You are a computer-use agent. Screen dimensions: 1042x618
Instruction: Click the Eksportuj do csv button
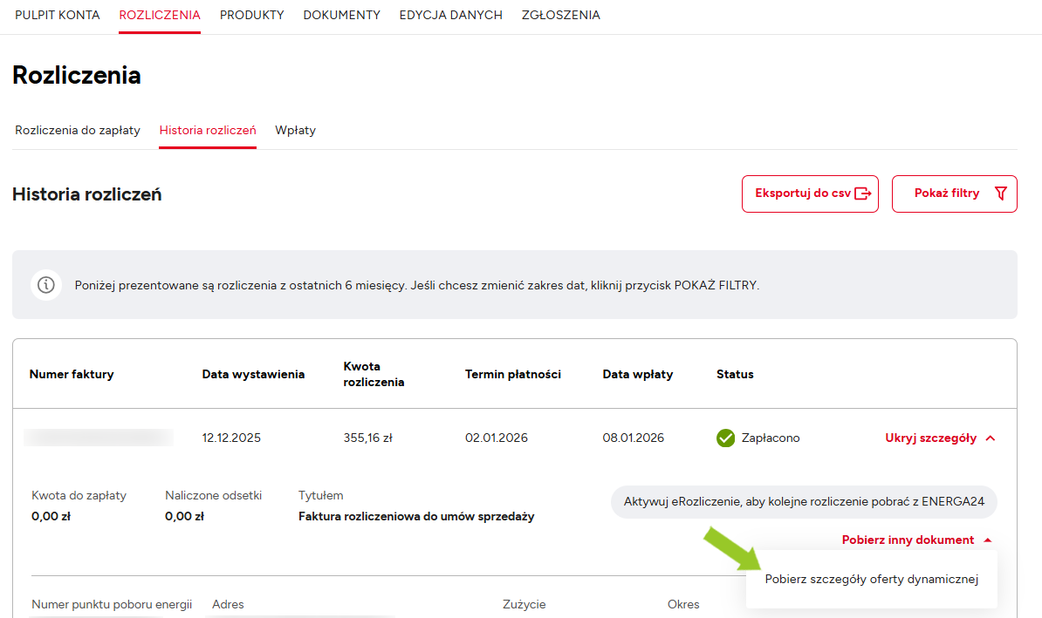809,194
